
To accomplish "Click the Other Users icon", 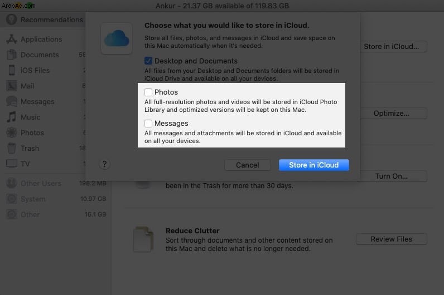I will click(12, 183).
